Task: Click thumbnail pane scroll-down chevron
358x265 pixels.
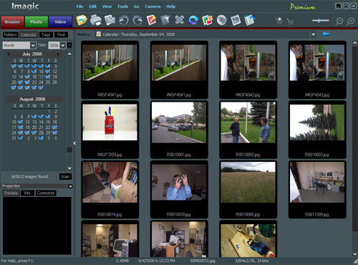Action: (x=354, y=254)
